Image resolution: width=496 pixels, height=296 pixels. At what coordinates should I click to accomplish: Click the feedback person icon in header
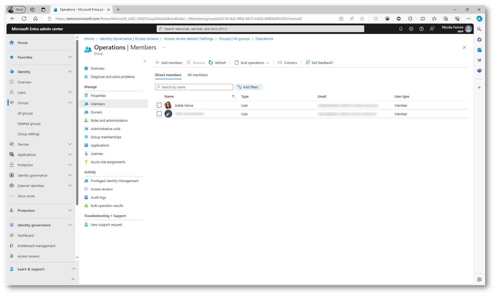click(432, 29)
